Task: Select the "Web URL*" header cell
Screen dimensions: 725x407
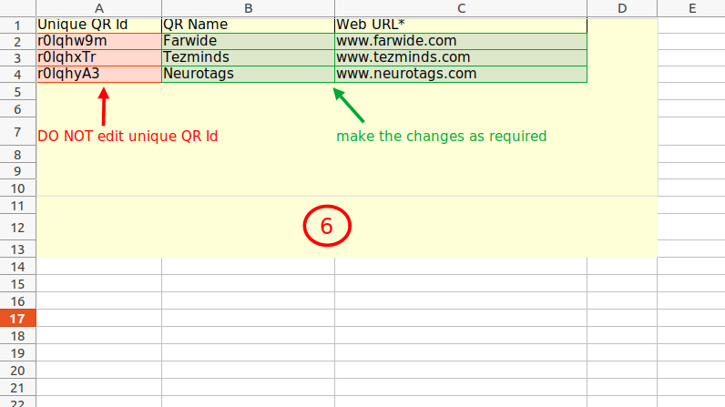Action: [x=461, y=25]
